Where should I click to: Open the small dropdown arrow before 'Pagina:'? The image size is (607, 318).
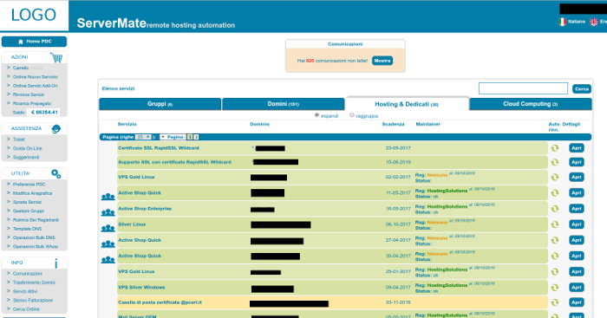point(163,137)
